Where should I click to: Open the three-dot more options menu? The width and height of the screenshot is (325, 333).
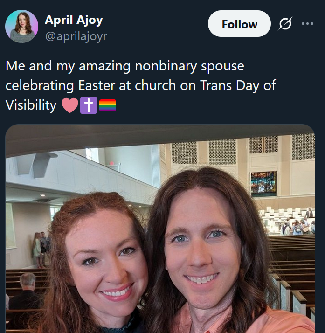pyautogui.click(x=307, y=24)
